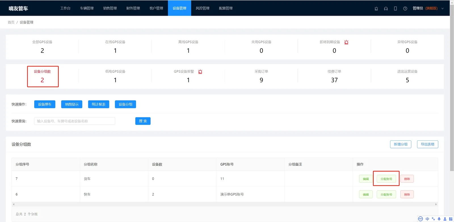Click alarm icon beside GPS设备报警
The width and height of the screenshot is (454, 222).
pos(200,72)
